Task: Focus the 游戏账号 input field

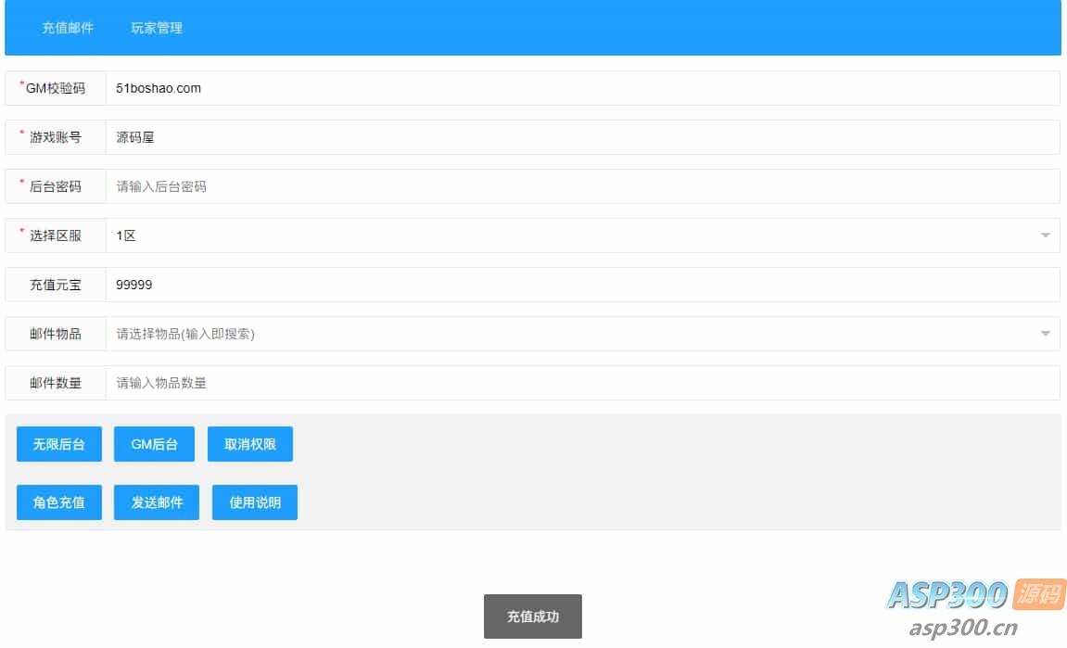Action: (582, 137)
